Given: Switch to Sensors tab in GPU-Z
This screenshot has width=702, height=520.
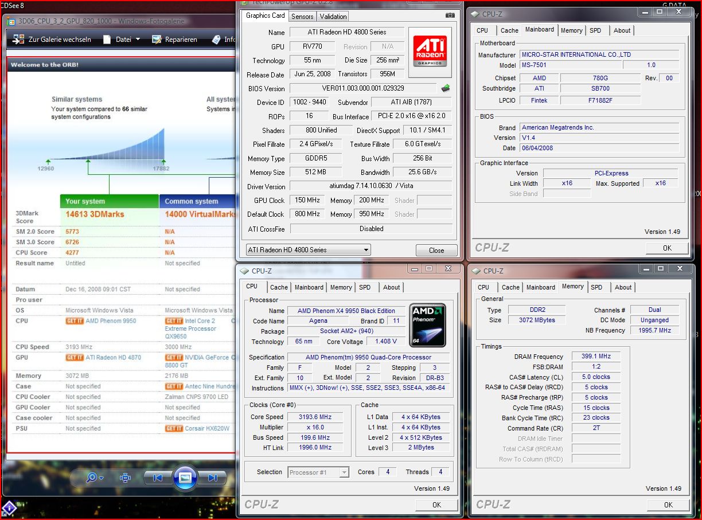Looking at the screenshot, I should (x=302, y=17).
